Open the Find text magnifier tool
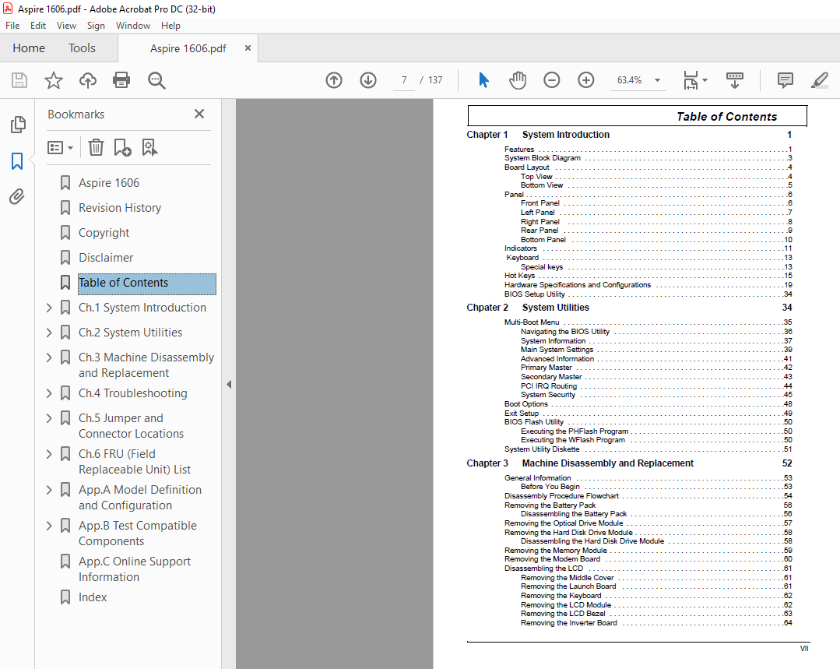Image resolution: width=840 pixels, height=669 pixels. (156, 80)
